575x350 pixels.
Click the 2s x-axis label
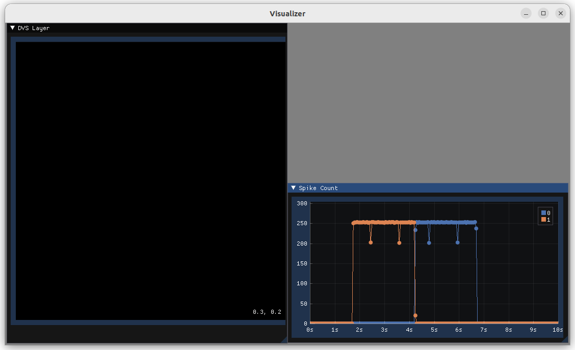pos(359,330)
